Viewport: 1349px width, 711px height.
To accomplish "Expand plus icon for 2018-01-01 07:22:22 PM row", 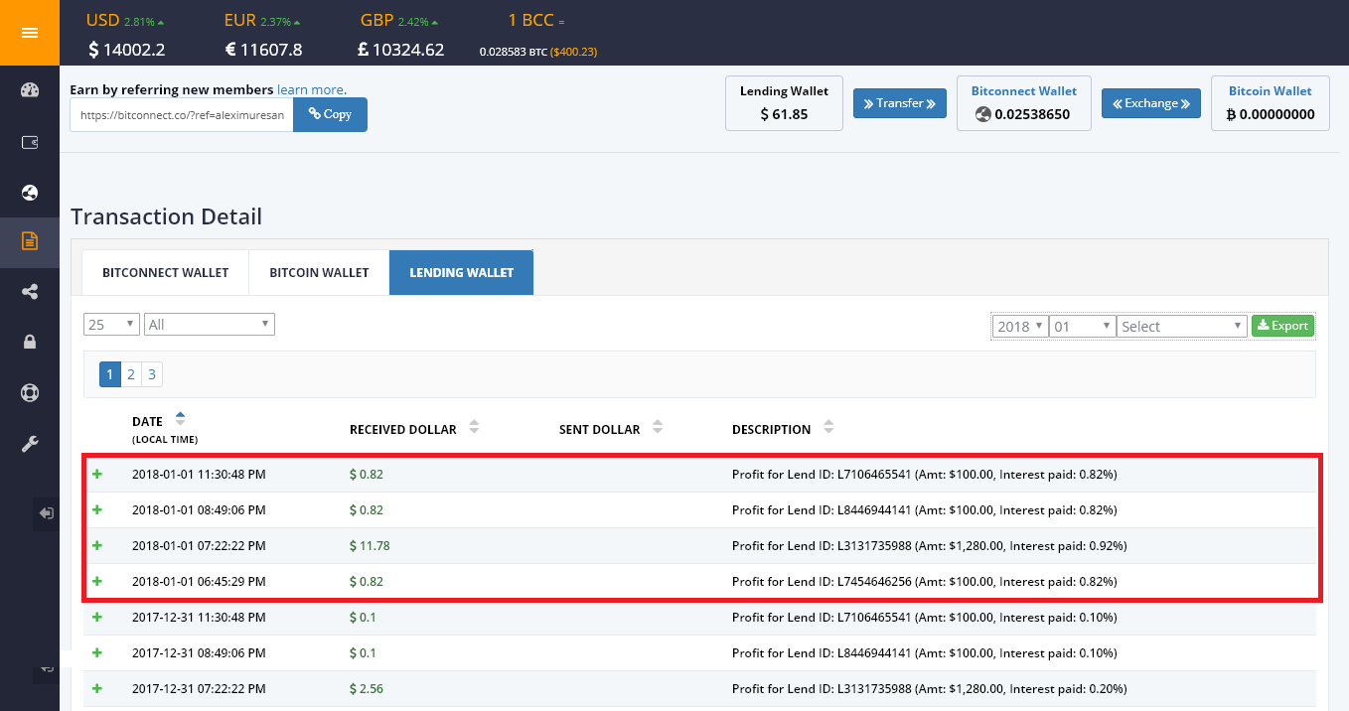I will pyautogui.click(x=97, y=546).
